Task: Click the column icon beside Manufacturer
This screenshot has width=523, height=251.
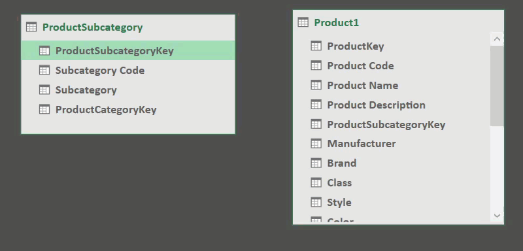Action: pos(316,144)
